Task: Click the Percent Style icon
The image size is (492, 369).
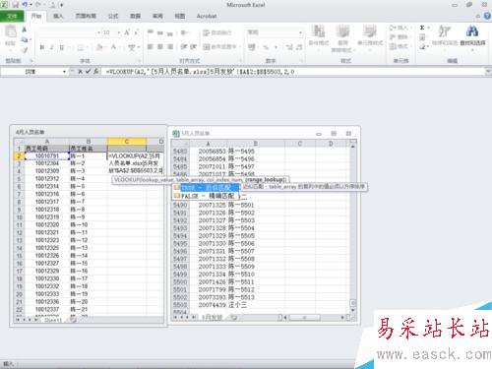Action: pos(266,47)
